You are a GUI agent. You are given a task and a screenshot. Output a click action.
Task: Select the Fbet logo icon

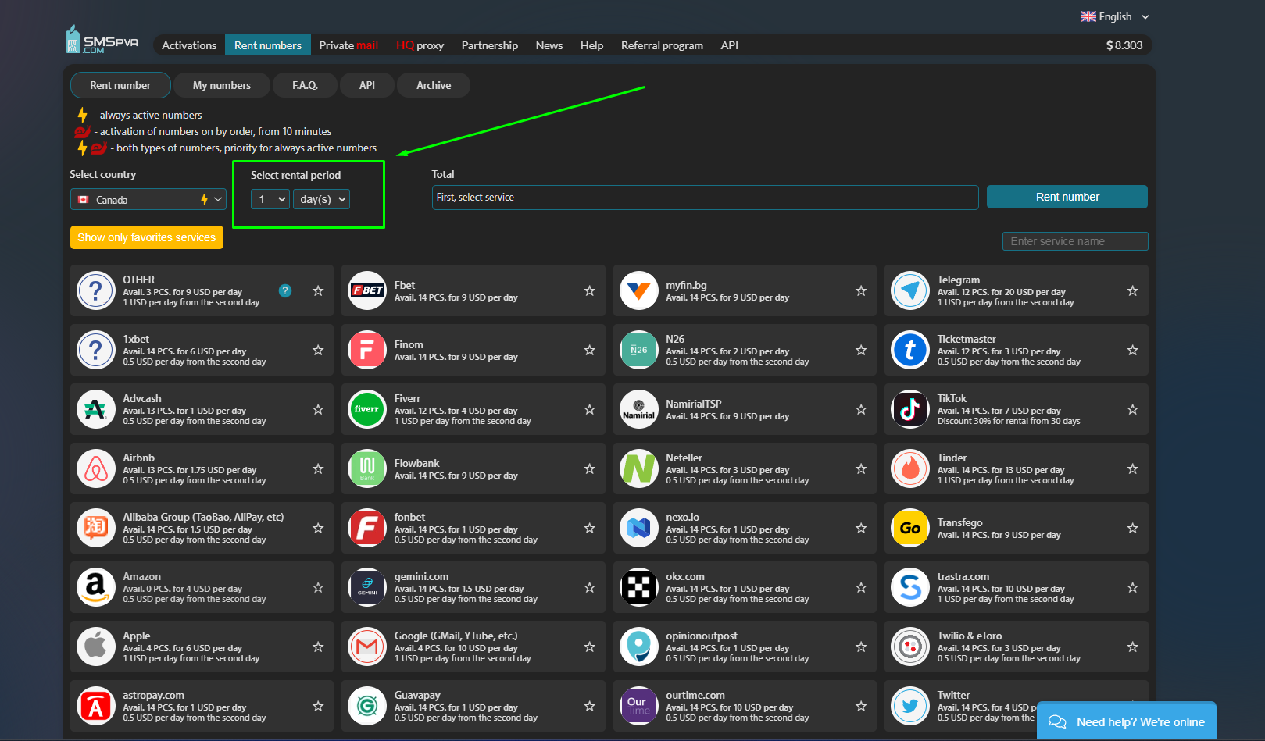(x=367, y=290)
